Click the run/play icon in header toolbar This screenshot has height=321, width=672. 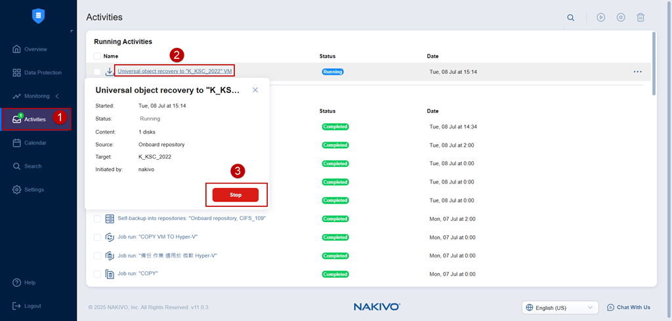click(x=601, y=18)
